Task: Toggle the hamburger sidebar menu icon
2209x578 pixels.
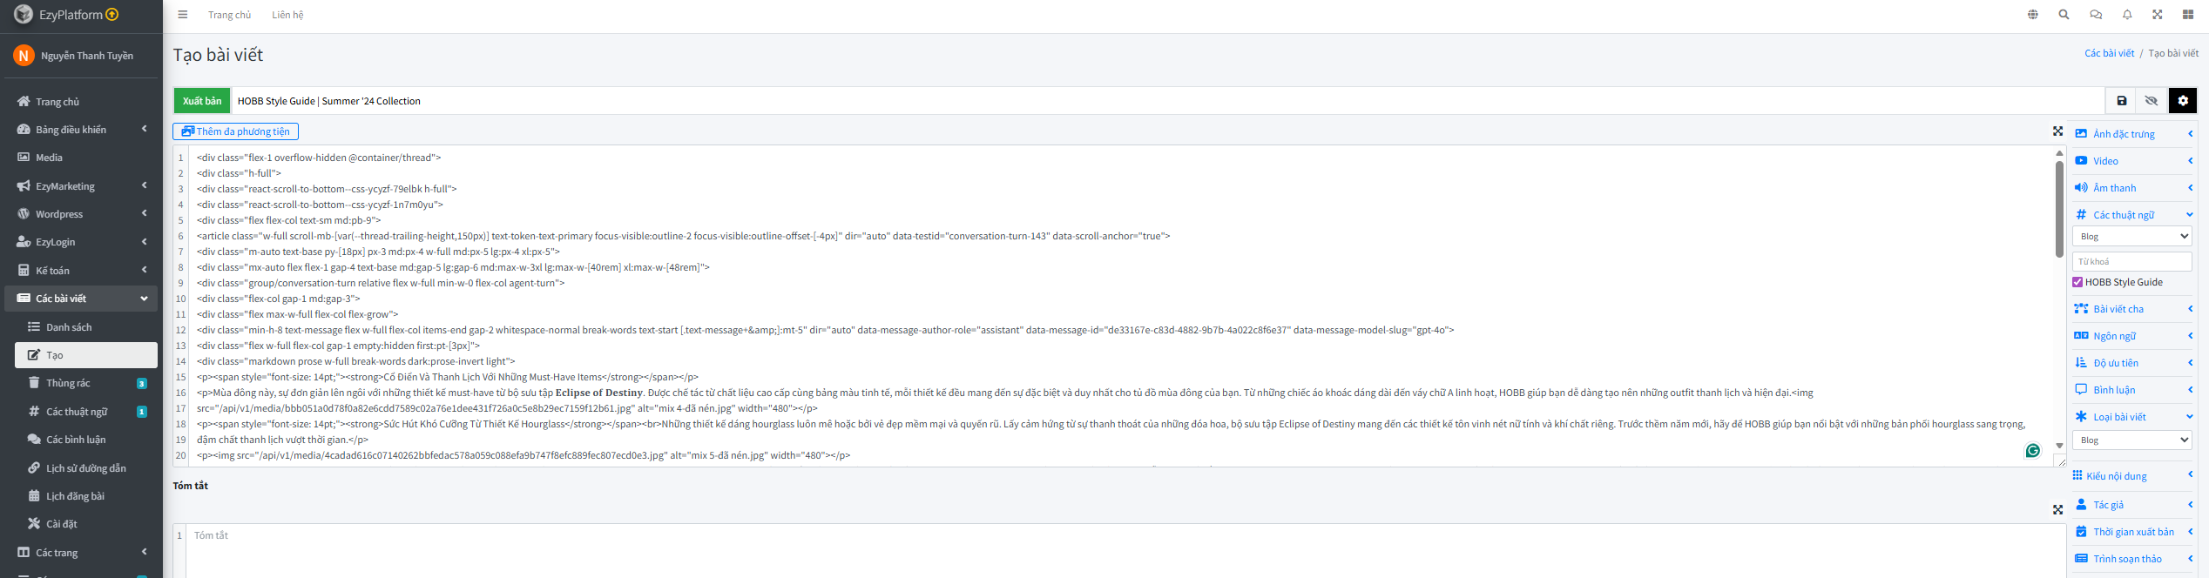Action: tap(182, 15)
